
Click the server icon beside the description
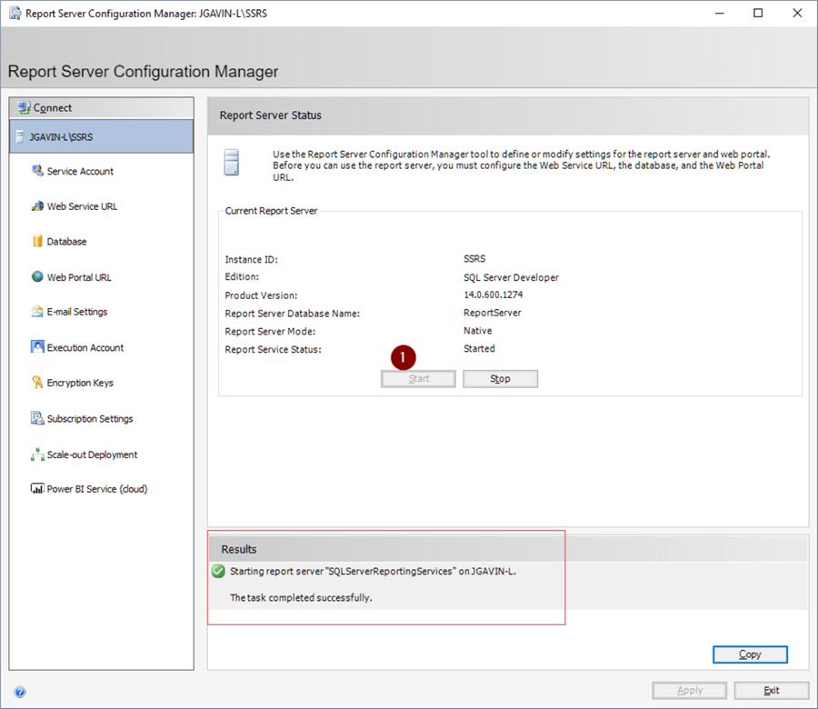tap(232, 162)
